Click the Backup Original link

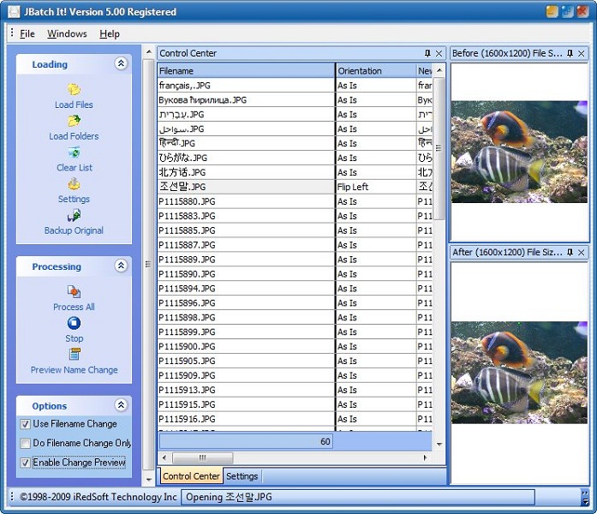coord(74,230)
